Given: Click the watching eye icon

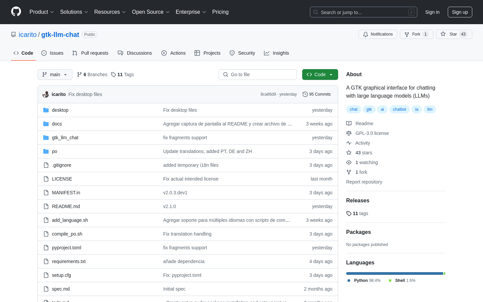Looking at the screenshot, I should click(349, 162).
